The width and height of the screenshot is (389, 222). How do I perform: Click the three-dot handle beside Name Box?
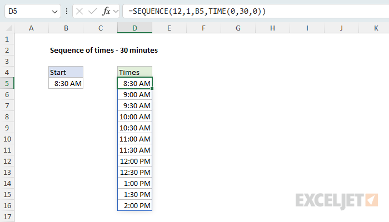[x=67, y=11]
